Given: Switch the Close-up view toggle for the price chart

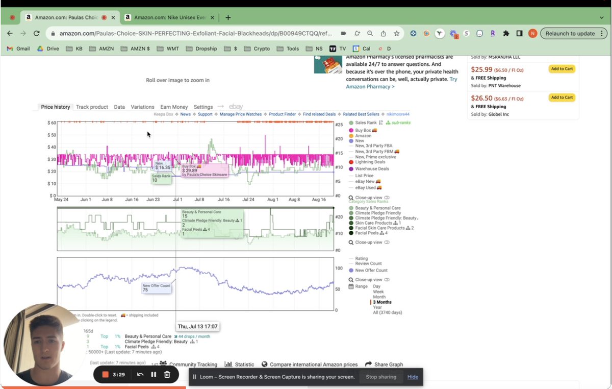Looking at the screenshot, I should point(387,198).
